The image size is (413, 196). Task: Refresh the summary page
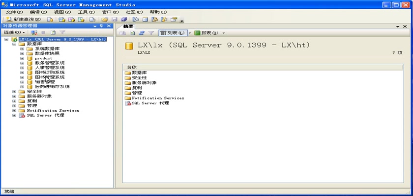click(x=132, y=33)
